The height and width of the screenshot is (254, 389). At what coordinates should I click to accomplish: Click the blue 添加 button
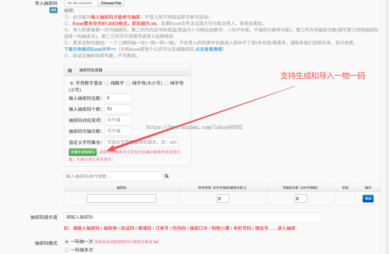tap(368, 199)
